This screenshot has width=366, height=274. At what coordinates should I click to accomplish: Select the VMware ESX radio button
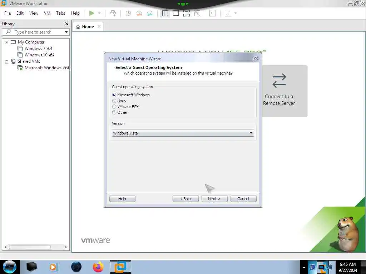114,107
